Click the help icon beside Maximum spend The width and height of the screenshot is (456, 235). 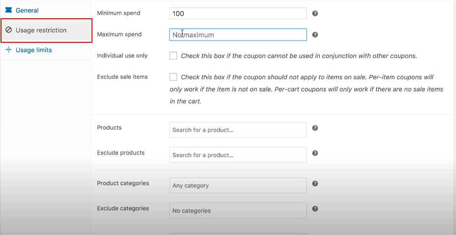tap(315, 35)
